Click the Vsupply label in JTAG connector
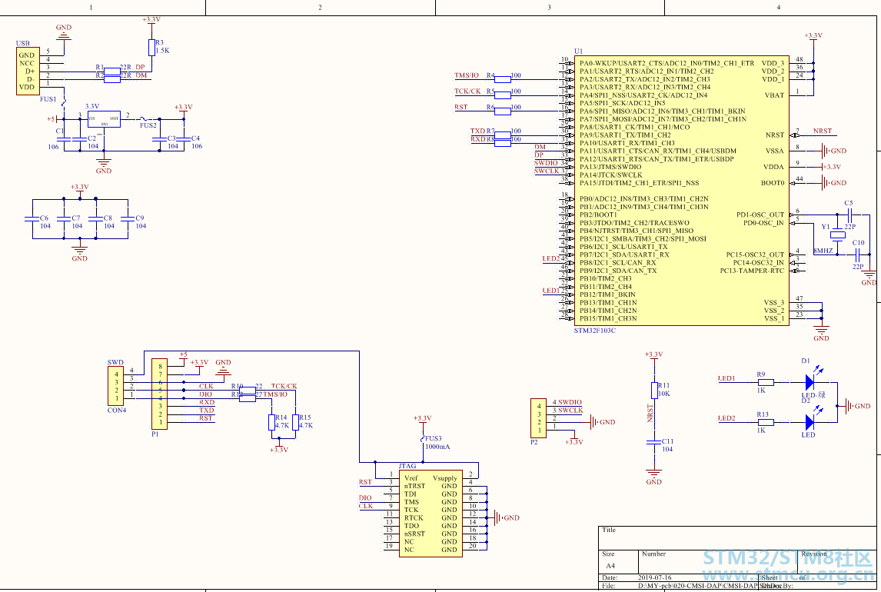This screenshot has width=881, height=592. 444,478
